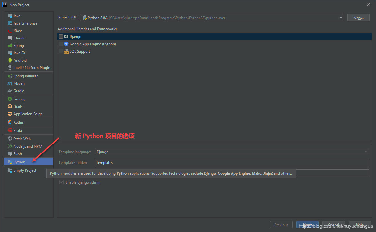Screen dimensions: 376x232
Task: Enable the Django framework checkbox
Action: (x=61, y=36)
